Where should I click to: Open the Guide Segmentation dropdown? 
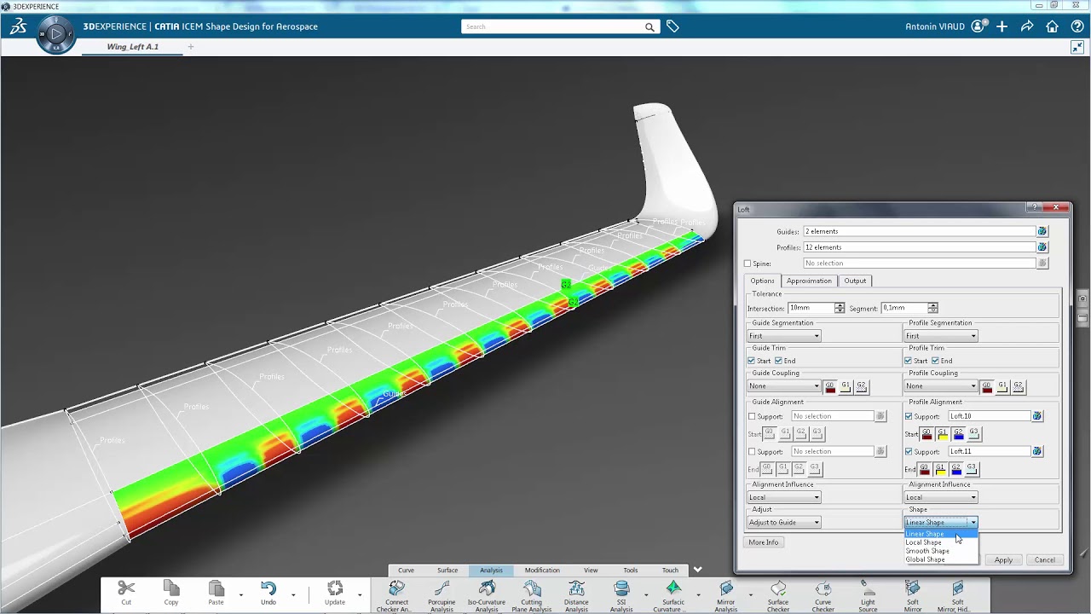tap(783, 336)
